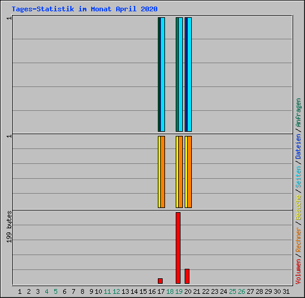This screenshot has height=298, width=305.
Task: Click the tall red Volumen bar for day 19
Action: 178,248
